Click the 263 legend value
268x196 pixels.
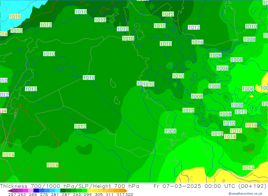point(22,194)
